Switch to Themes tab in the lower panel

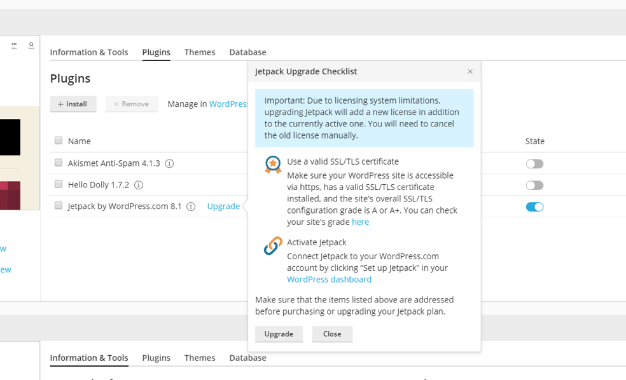click(200, 358)
